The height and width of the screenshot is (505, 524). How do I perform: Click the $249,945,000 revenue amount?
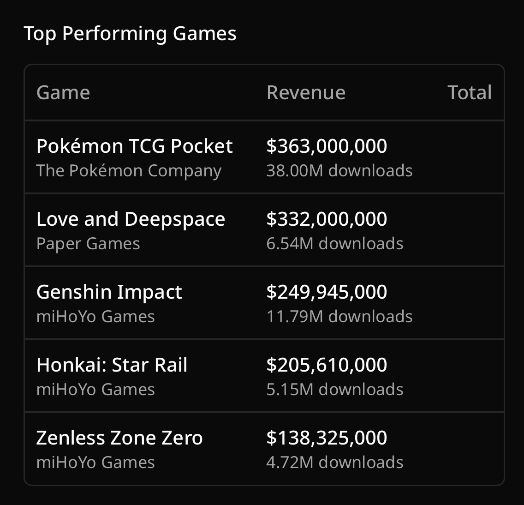click(327, 292)
